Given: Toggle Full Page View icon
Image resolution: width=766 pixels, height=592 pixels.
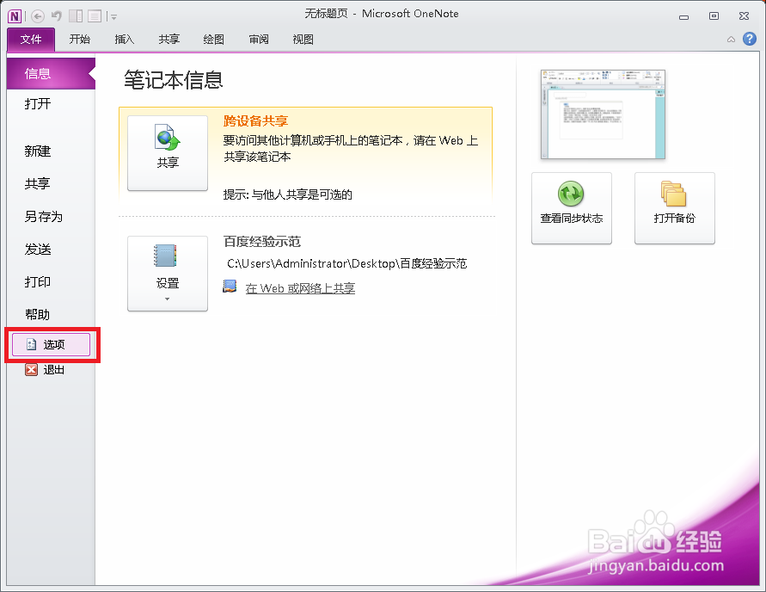Looking at the screenshot, I should (95, 16).
